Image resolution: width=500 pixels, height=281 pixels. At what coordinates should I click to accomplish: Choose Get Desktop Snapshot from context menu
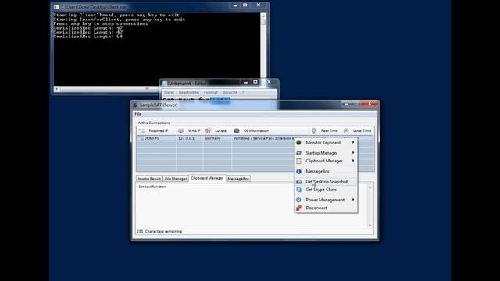[326, 182]
